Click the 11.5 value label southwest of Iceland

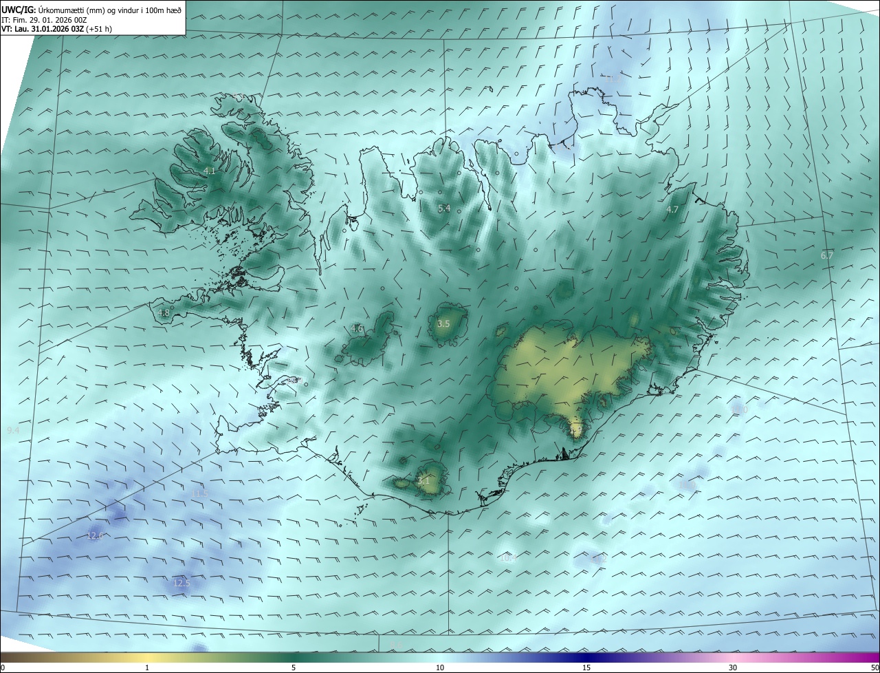[x=199, y=494]
